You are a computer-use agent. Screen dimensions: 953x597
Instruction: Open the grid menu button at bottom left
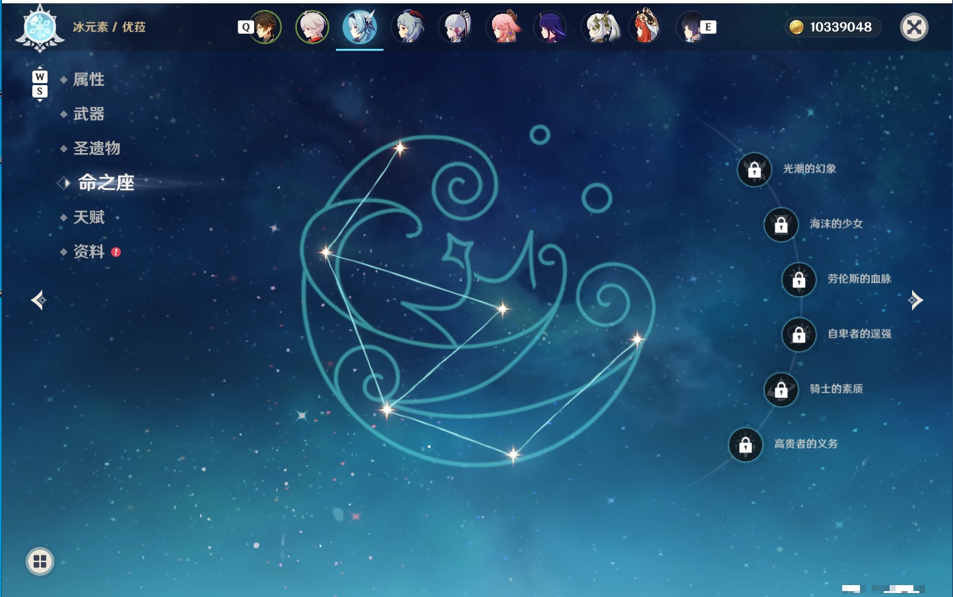(x=40, y=561)
